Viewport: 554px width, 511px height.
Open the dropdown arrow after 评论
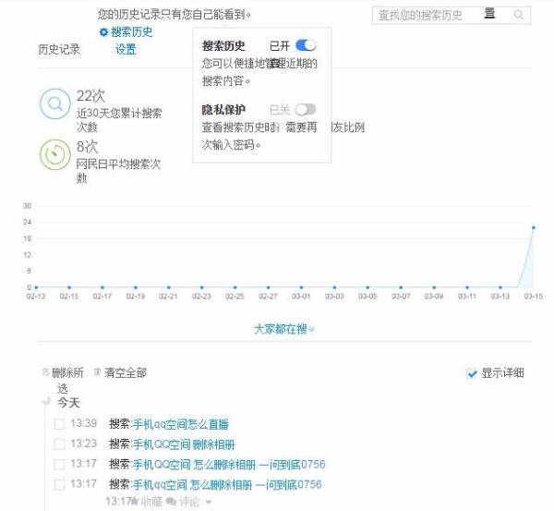tap(208, 502)
